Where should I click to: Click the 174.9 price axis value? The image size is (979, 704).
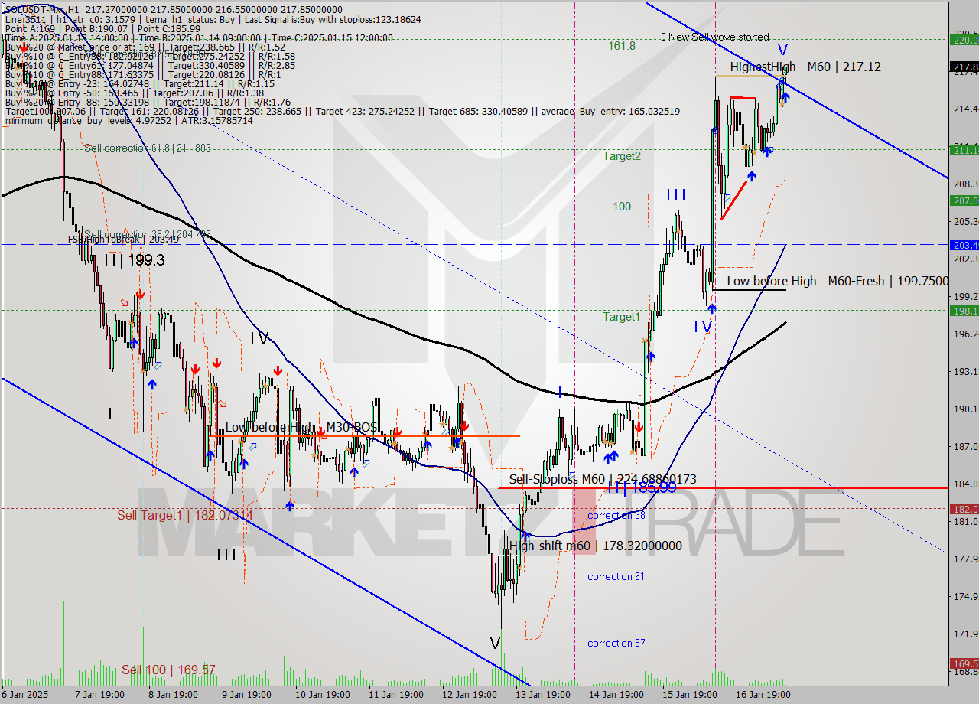tap(965, 596)
